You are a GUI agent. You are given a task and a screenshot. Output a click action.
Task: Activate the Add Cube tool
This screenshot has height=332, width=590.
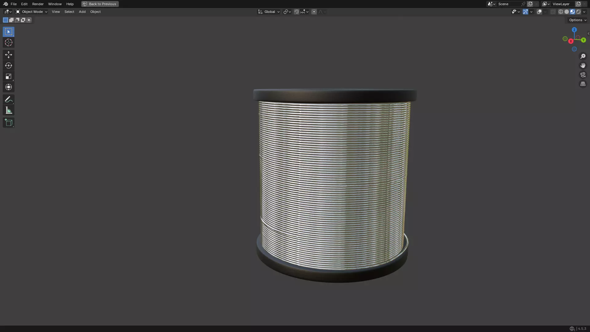pos(9,123)
